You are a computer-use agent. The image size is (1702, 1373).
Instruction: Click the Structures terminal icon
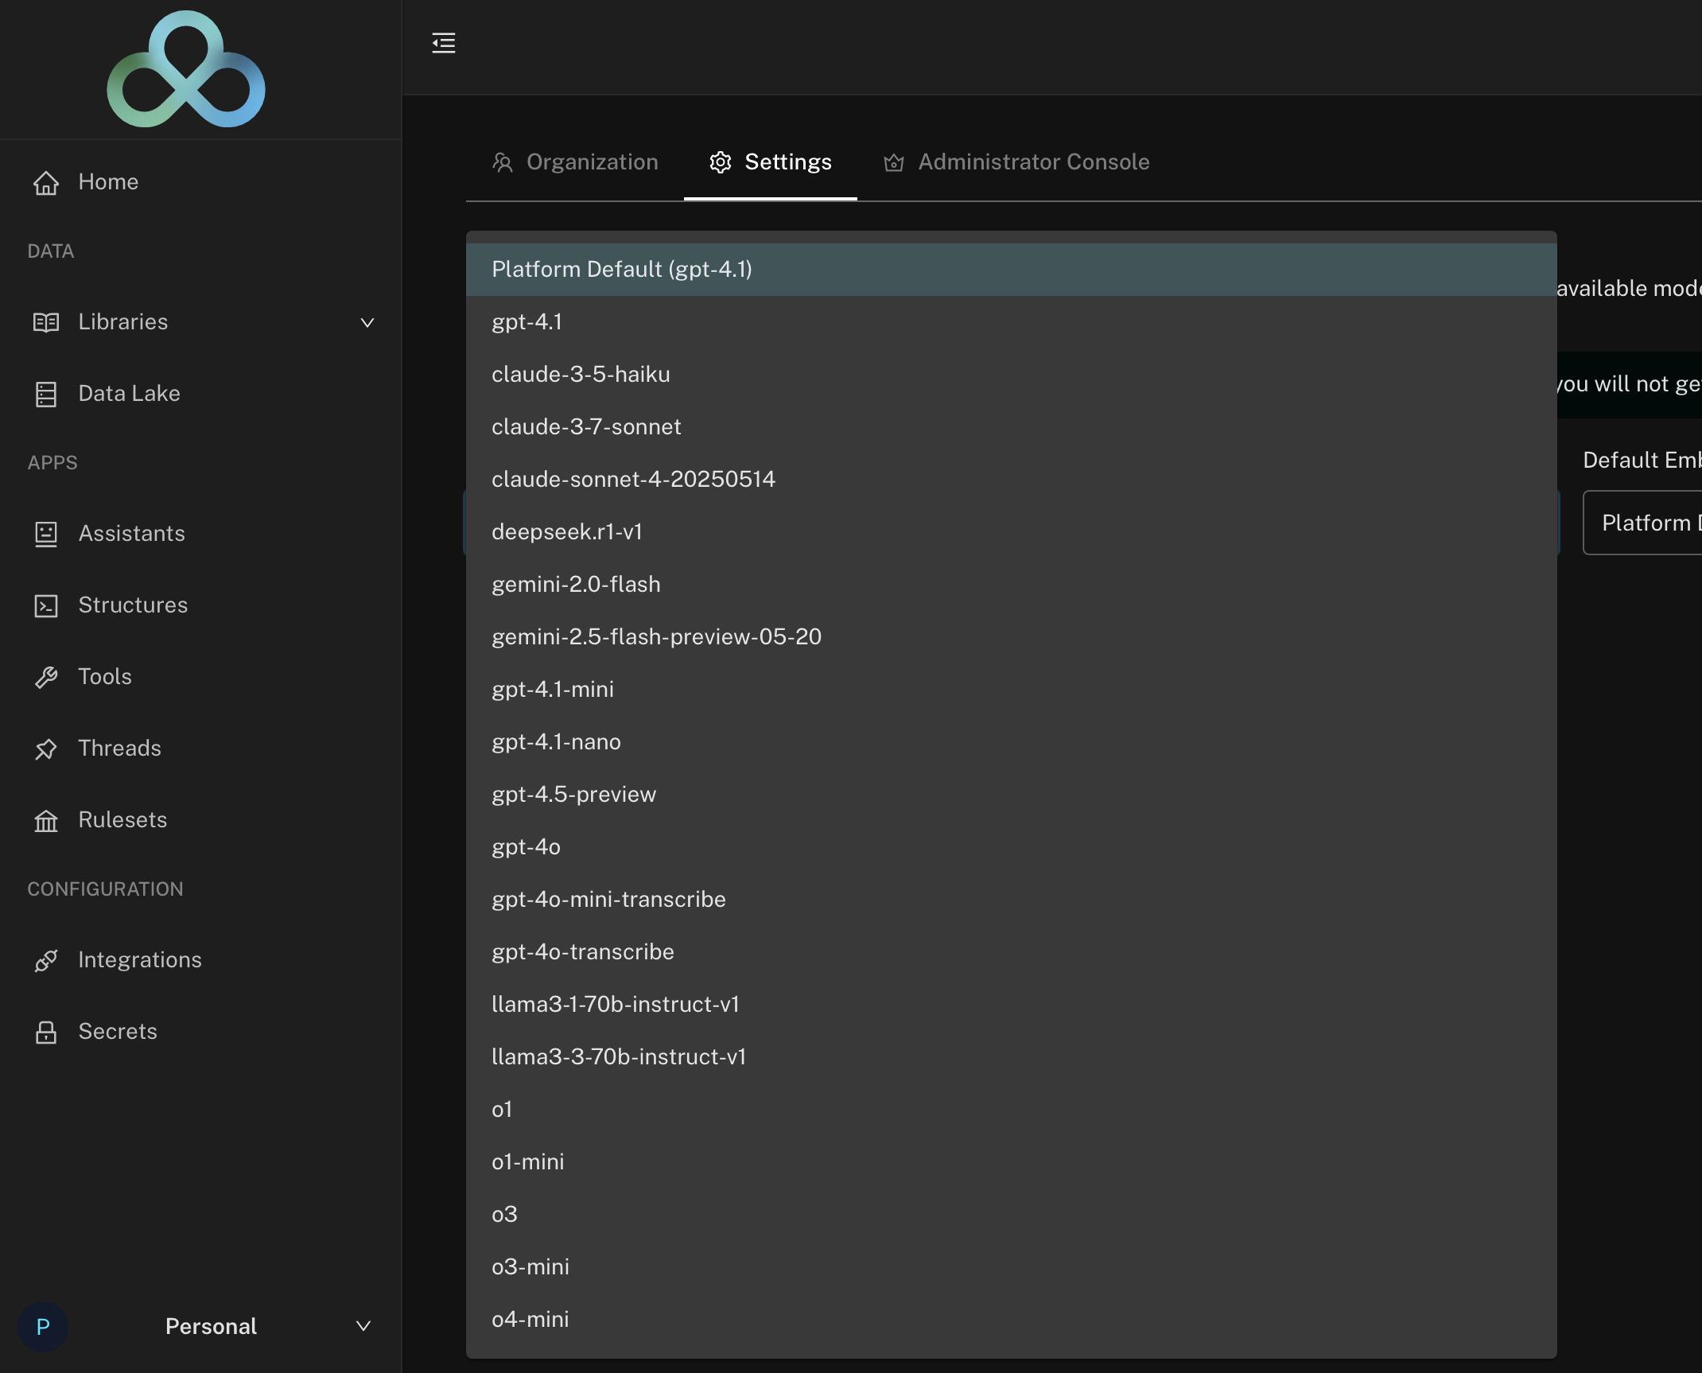pos(46,605)
